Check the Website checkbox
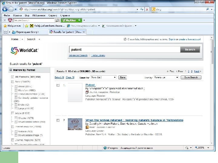This screenshot has height=163, width=218. click(x=16, y=131)
